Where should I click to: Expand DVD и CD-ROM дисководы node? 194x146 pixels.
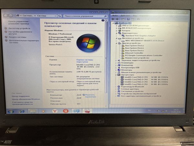pos(116,26)
